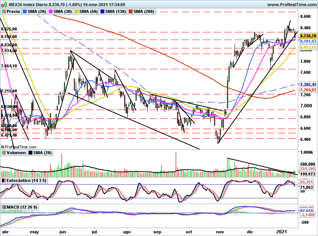The width and height of the screenshot is (318, 236).
Task: Click the nov month marker on time axis
Action: click(x=220, y=231)
